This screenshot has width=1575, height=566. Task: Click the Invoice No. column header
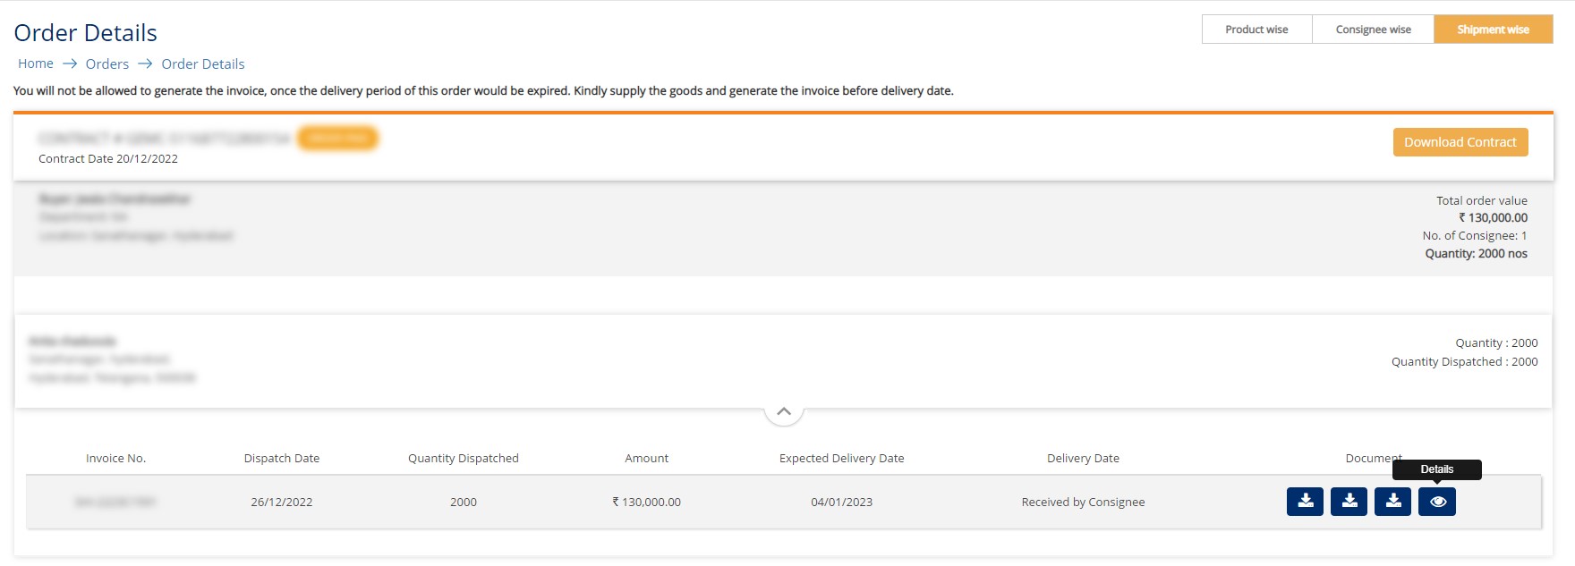click(x=115, y=459)
